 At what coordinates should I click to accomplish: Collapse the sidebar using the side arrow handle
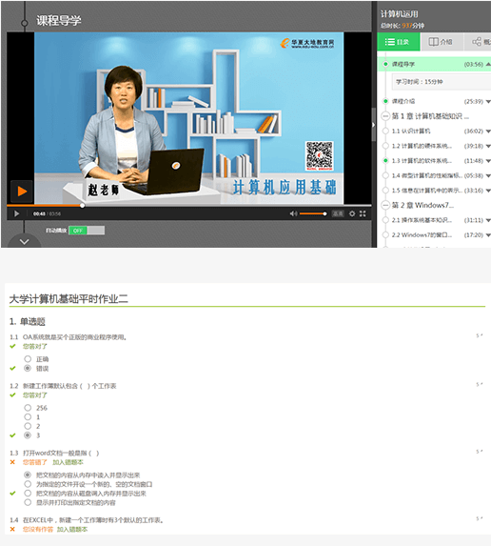[x=373, y=125]
